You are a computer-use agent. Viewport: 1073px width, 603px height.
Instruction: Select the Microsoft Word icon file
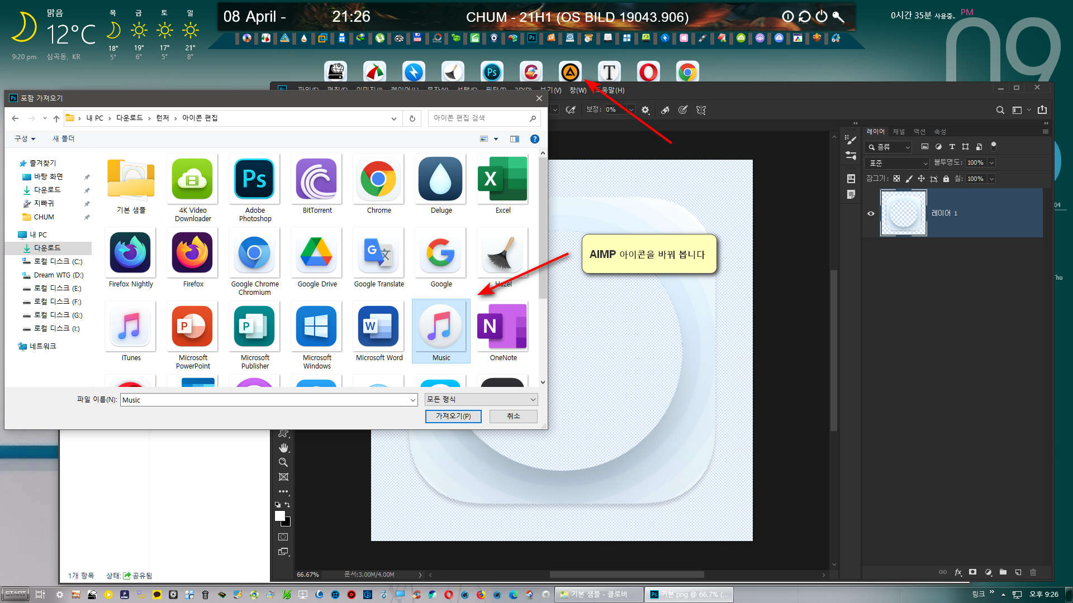point(379,331)
